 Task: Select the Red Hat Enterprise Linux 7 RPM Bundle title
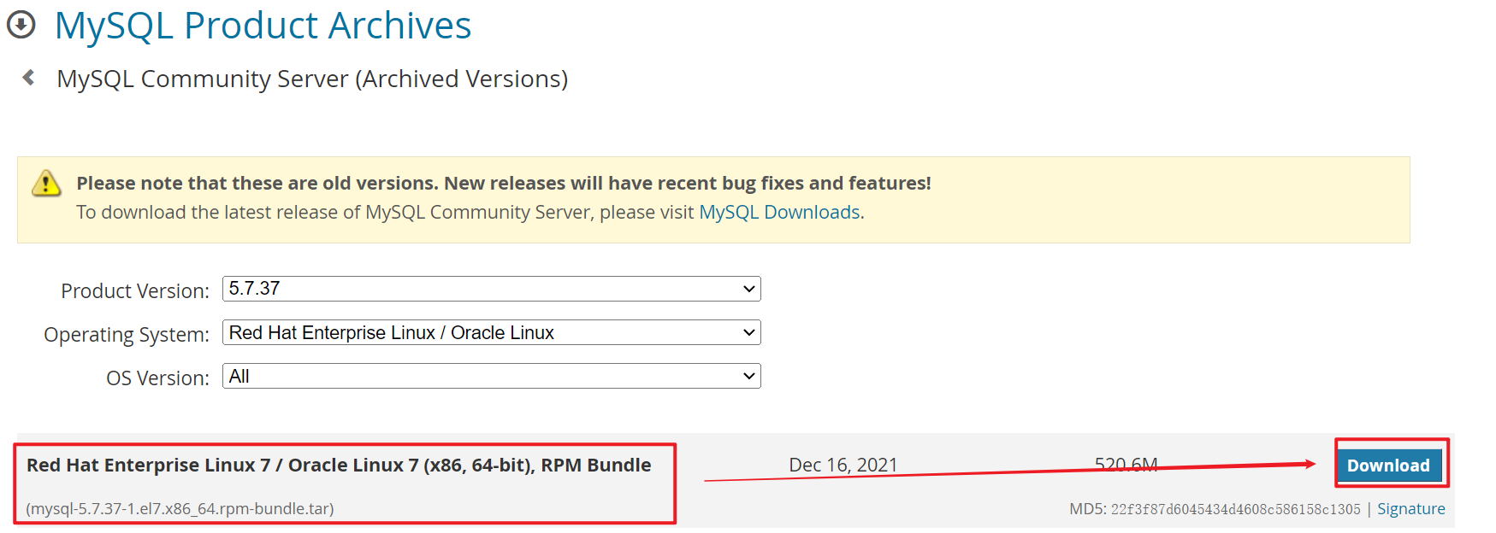click(339, 466)
